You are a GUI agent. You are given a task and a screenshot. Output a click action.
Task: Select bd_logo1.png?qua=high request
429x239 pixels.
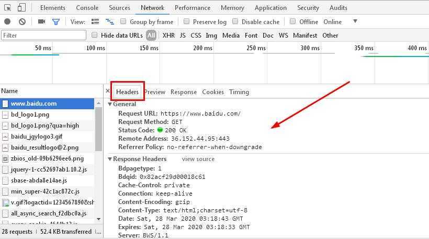(x=47, y=126)
